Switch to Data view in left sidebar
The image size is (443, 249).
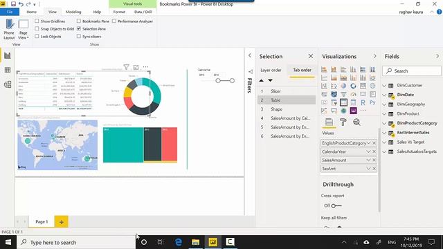tap(8, 70)
